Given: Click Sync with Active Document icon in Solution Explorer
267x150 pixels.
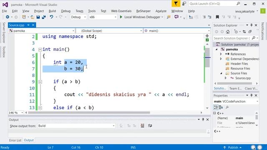Looking at the screenshot, I should 244,32.
